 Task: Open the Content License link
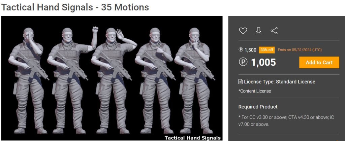[x=255, y=91]
